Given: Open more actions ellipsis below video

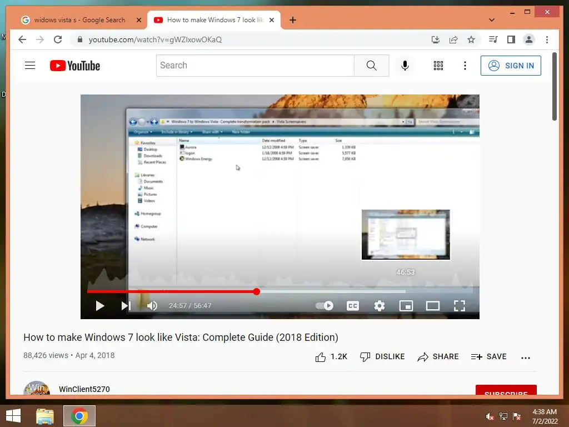Looking at the screenshot, I should pyautogui.click(x=526, y=358).
